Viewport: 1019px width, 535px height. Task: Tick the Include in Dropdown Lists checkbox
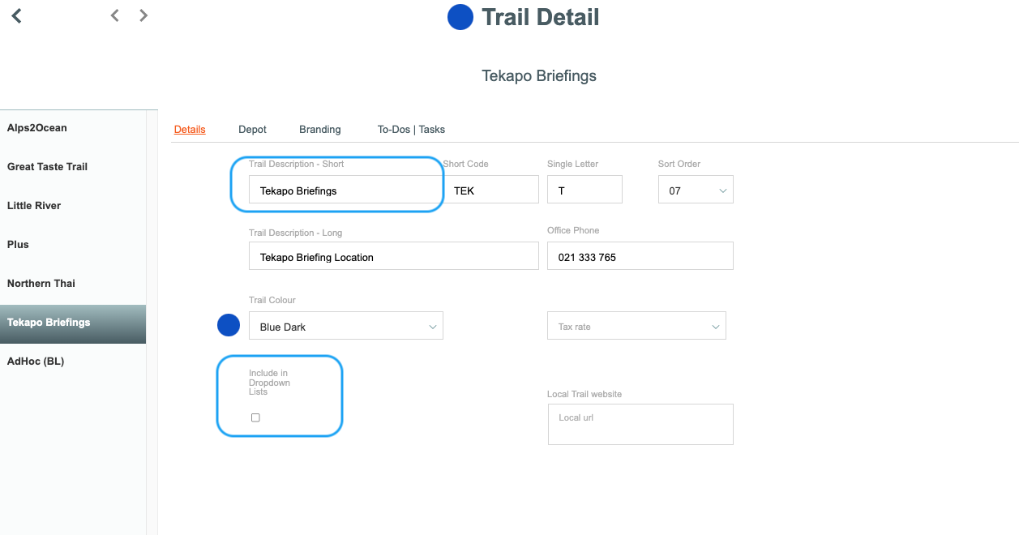pos(255,417)
